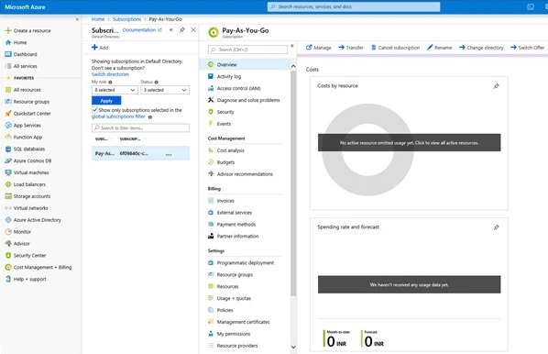
Task: Click global subscriptions filter link
Action: pos(118,116)
